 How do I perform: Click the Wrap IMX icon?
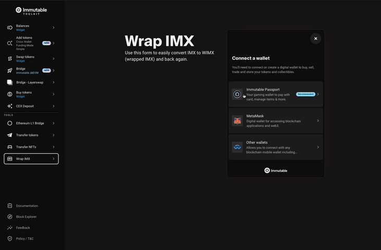(10, 159)
